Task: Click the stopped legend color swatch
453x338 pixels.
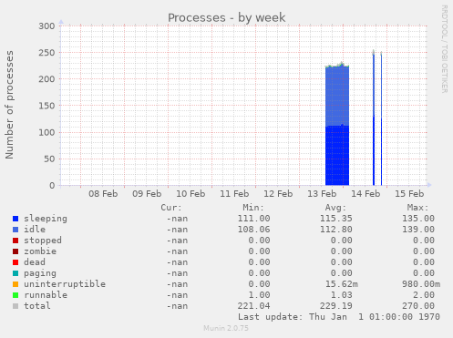Action: pos(15,241)
